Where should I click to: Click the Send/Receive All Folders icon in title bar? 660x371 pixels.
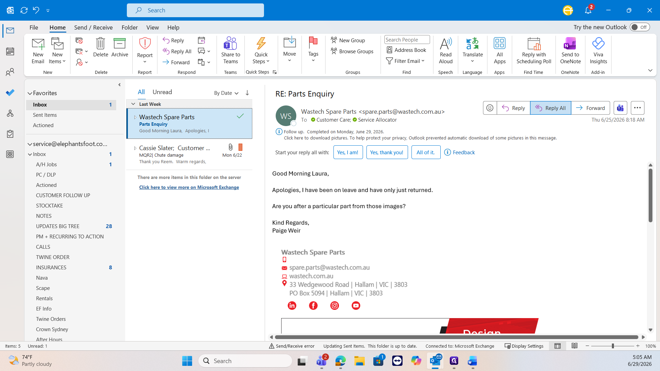[24, 10]
